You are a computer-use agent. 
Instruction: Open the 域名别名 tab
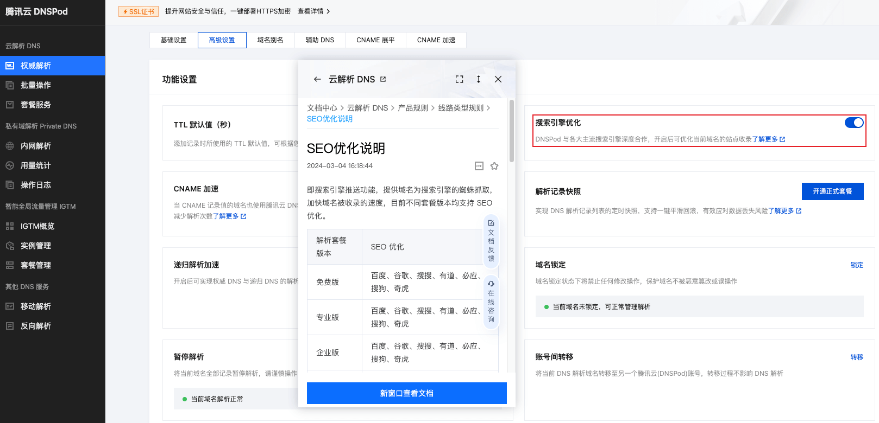pyautogui.click(x=271, y=40)
